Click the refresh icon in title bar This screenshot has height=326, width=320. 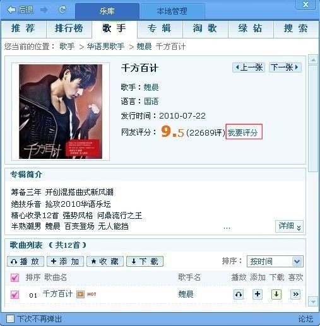click(x=62, y=9)
